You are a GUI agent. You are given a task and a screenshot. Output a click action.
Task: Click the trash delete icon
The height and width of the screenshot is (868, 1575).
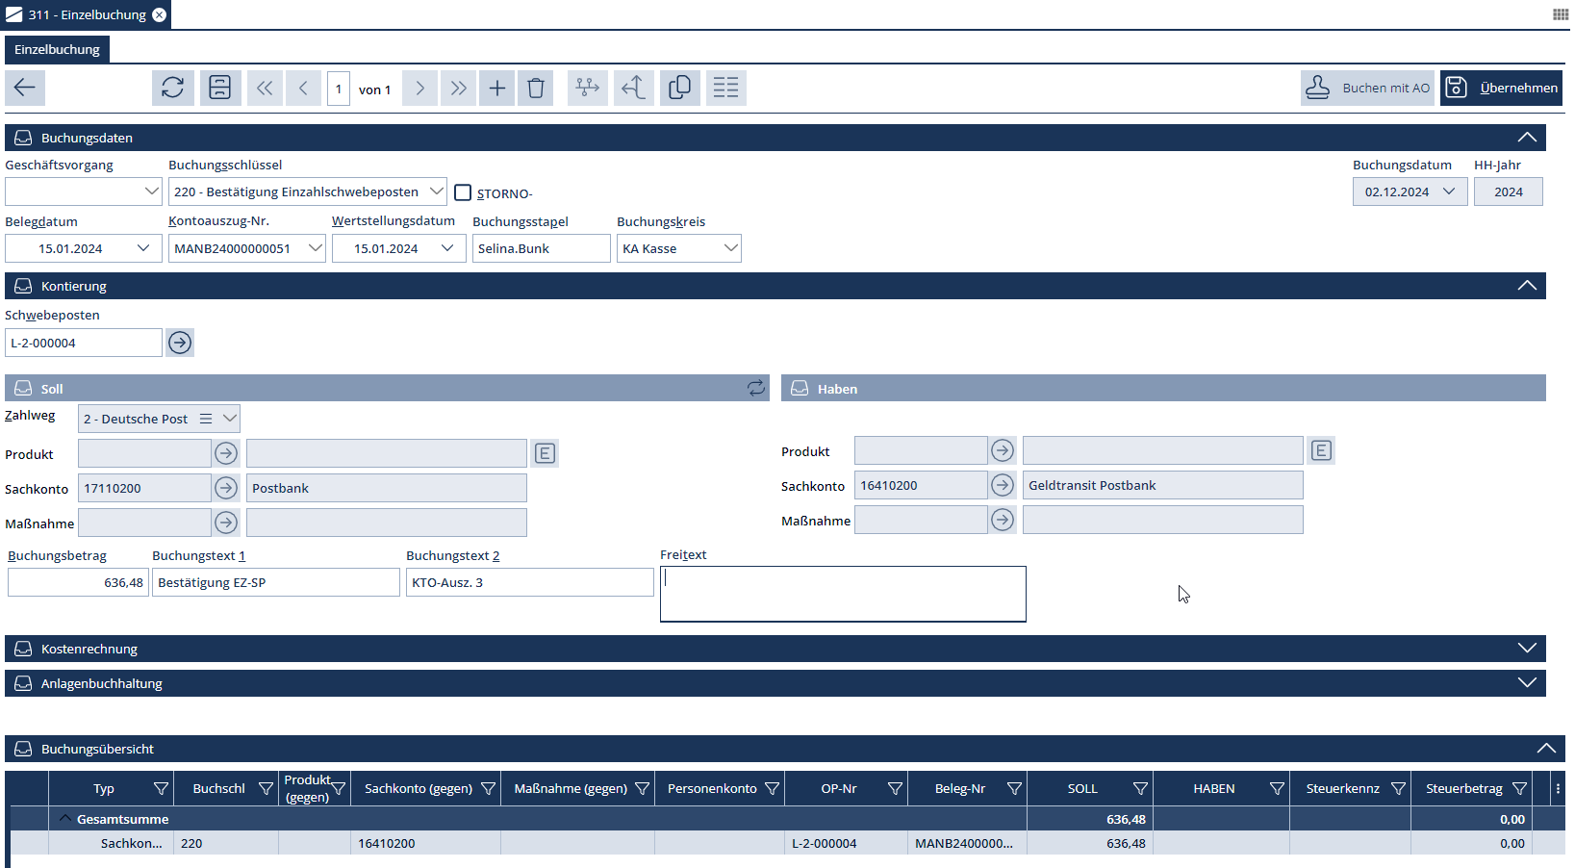[536, 89]
